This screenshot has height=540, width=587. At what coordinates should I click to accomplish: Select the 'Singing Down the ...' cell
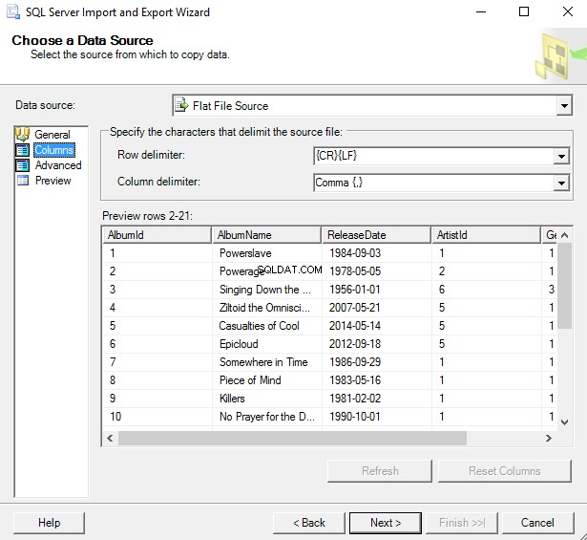pos(267,290)
